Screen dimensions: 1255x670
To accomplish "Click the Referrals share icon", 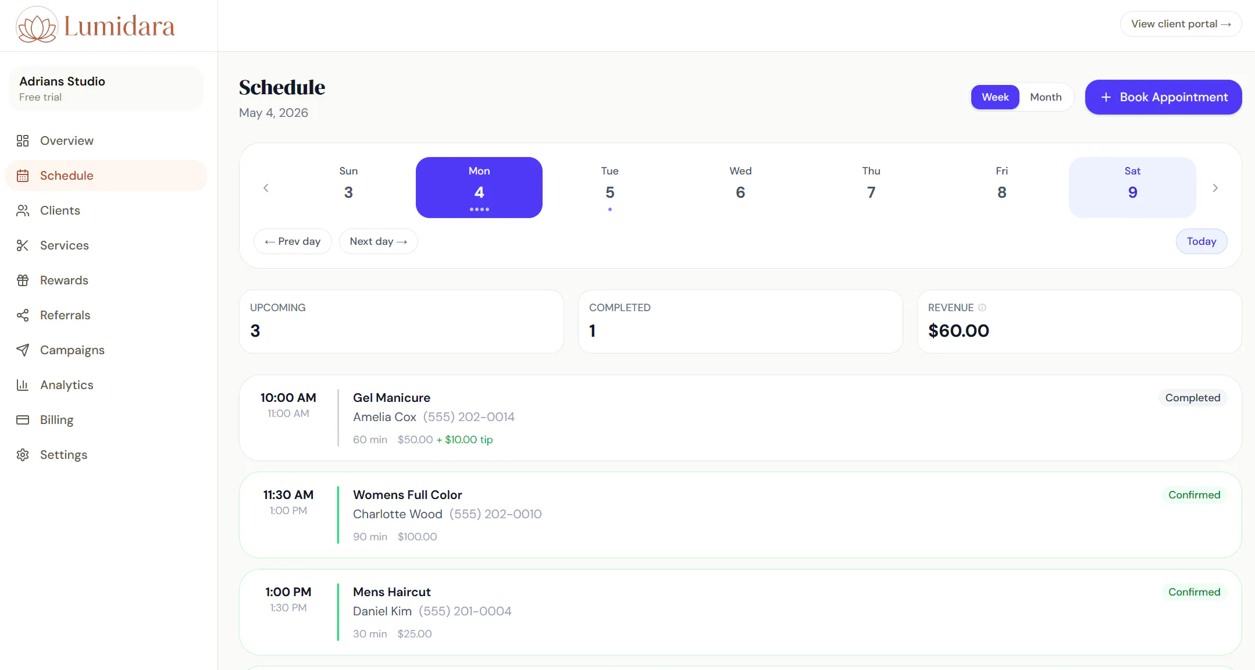I will click(23, 315).
